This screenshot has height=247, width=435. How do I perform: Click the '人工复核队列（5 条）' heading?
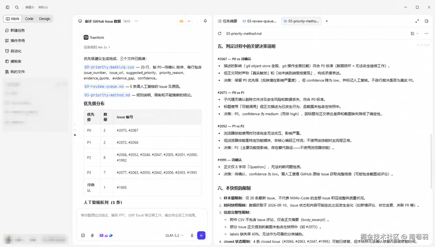[103, 203]
